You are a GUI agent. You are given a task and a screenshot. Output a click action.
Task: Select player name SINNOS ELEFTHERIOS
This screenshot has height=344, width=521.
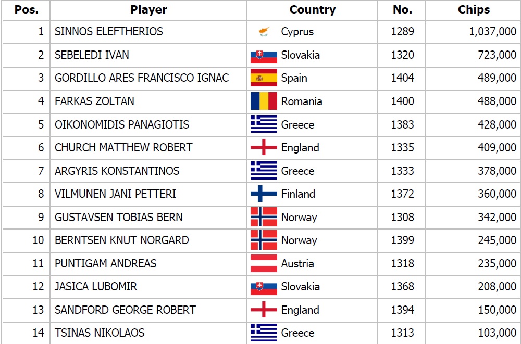point(109,32)
